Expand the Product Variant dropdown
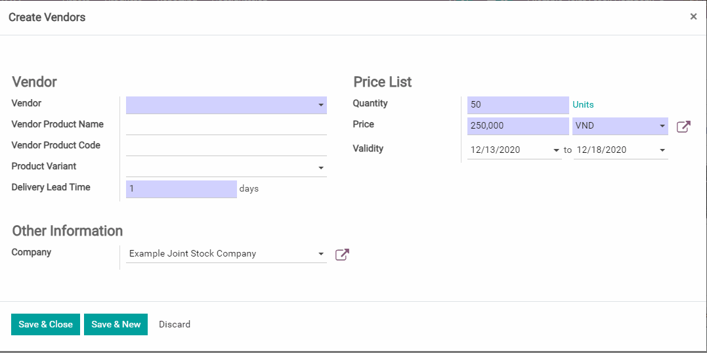The width and height of the screenshot is (707, 353). [x=321, y=168]
